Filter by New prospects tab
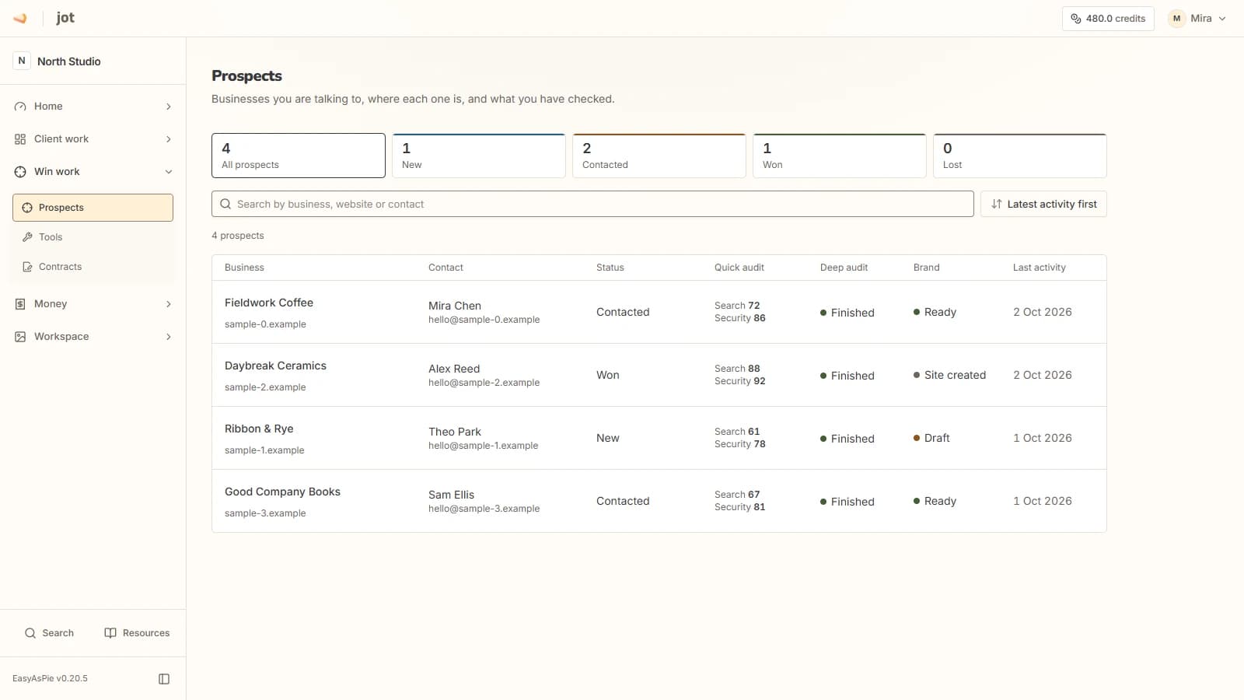This screenshot has width=1244, height=700. (479, 156)
